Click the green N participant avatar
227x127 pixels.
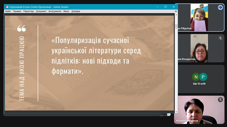point(196,77)
